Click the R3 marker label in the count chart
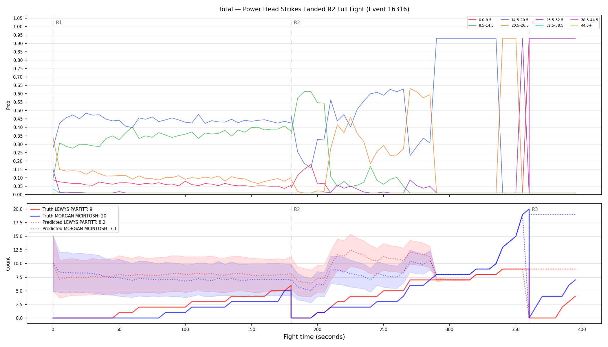608x347 pixels. pos(535,209)
